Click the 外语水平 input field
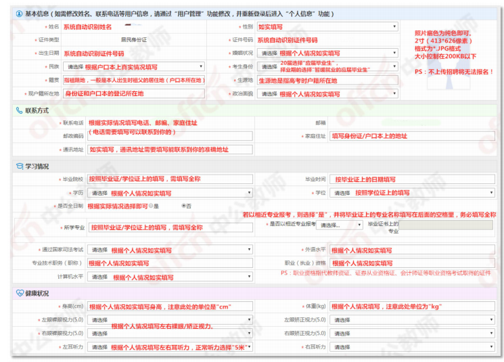 click(x=412, y=250)
